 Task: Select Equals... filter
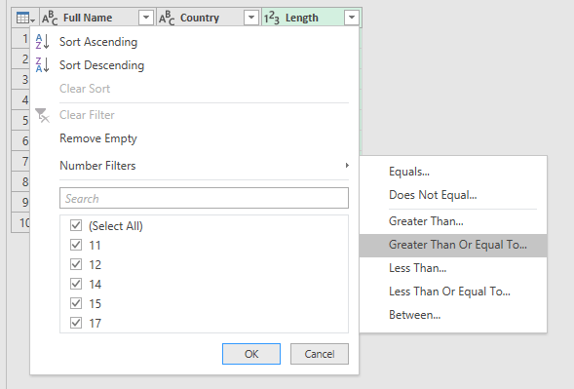pos(453,172)
